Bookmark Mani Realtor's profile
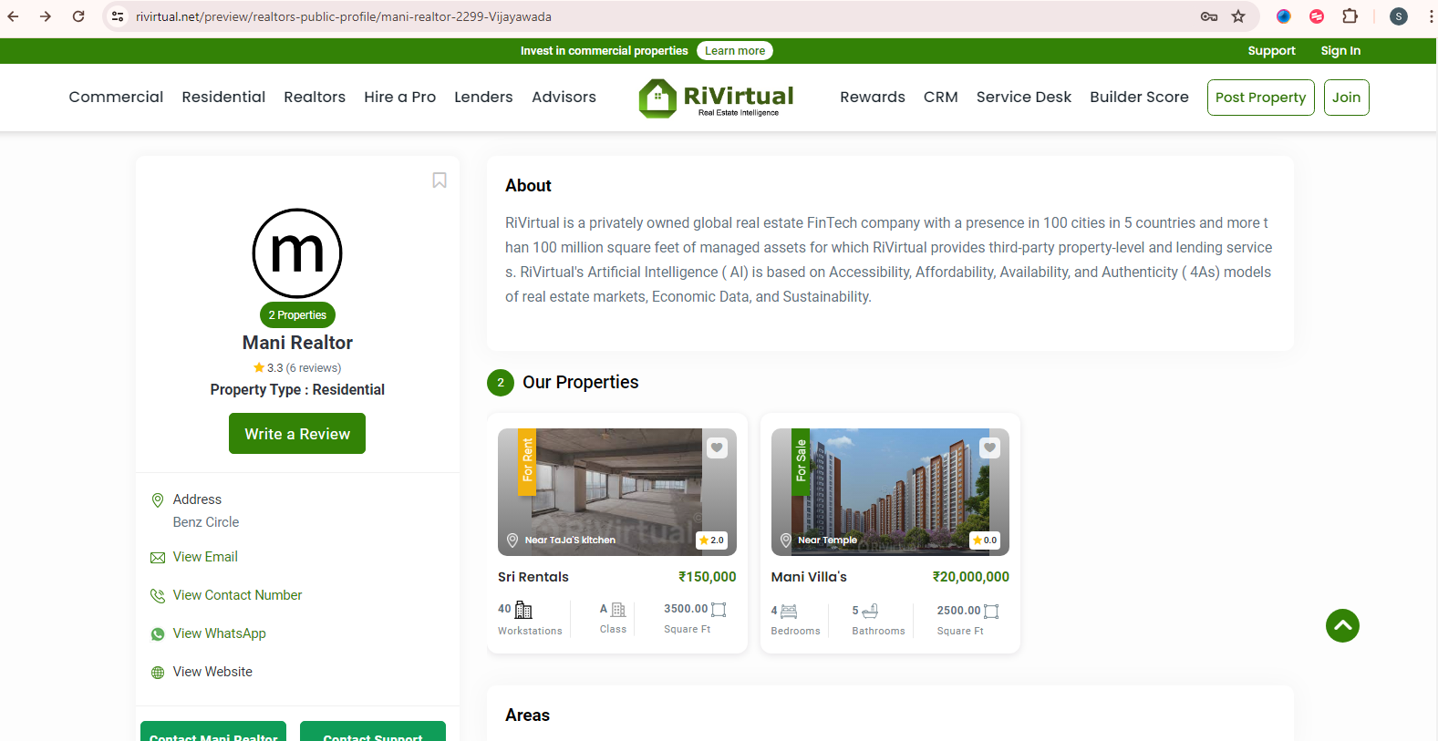Viewport: 1438px width, 741px height. click(x=440, y=180)
